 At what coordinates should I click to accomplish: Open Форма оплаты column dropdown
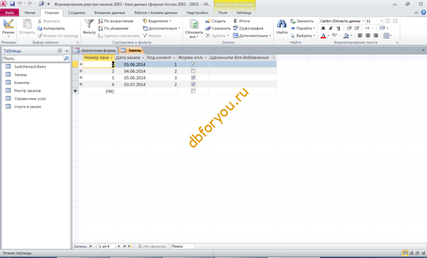(x=205, y=57)
